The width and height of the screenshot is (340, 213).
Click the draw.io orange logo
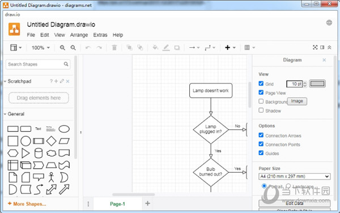14,29
